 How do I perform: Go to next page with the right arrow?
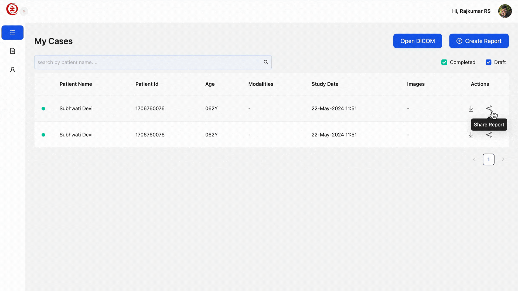click(503, 159)
